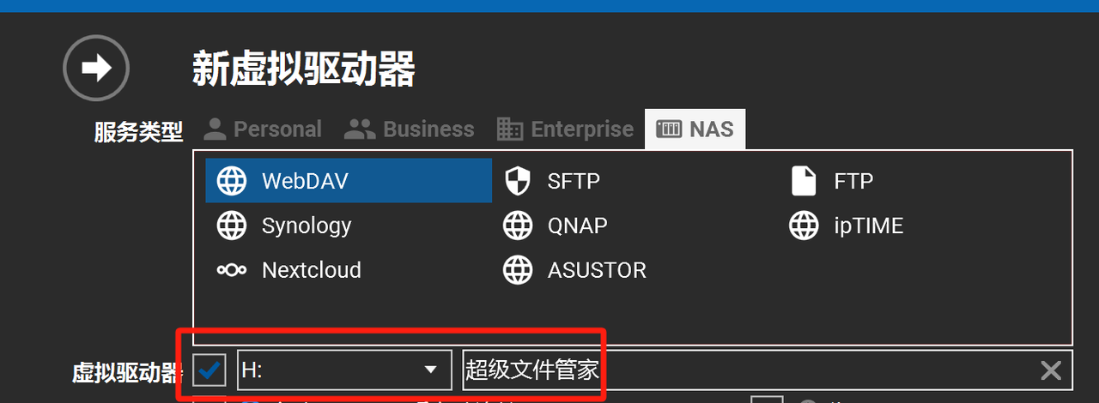Select the Synology globe icon
The height and width of the screenshot is (403, 1099).
(232, 226)
